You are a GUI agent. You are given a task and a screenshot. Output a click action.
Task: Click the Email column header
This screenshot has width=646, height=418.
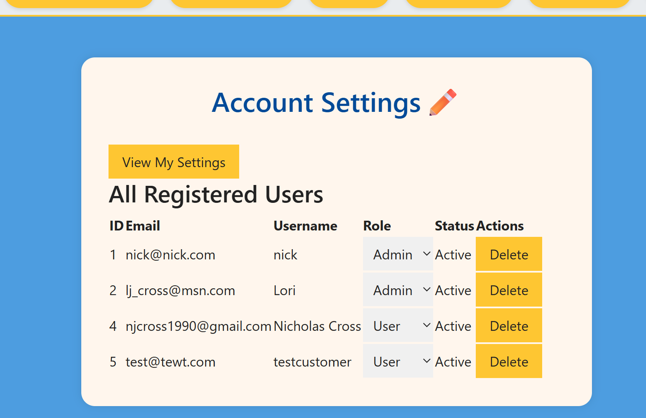[143, 226]
